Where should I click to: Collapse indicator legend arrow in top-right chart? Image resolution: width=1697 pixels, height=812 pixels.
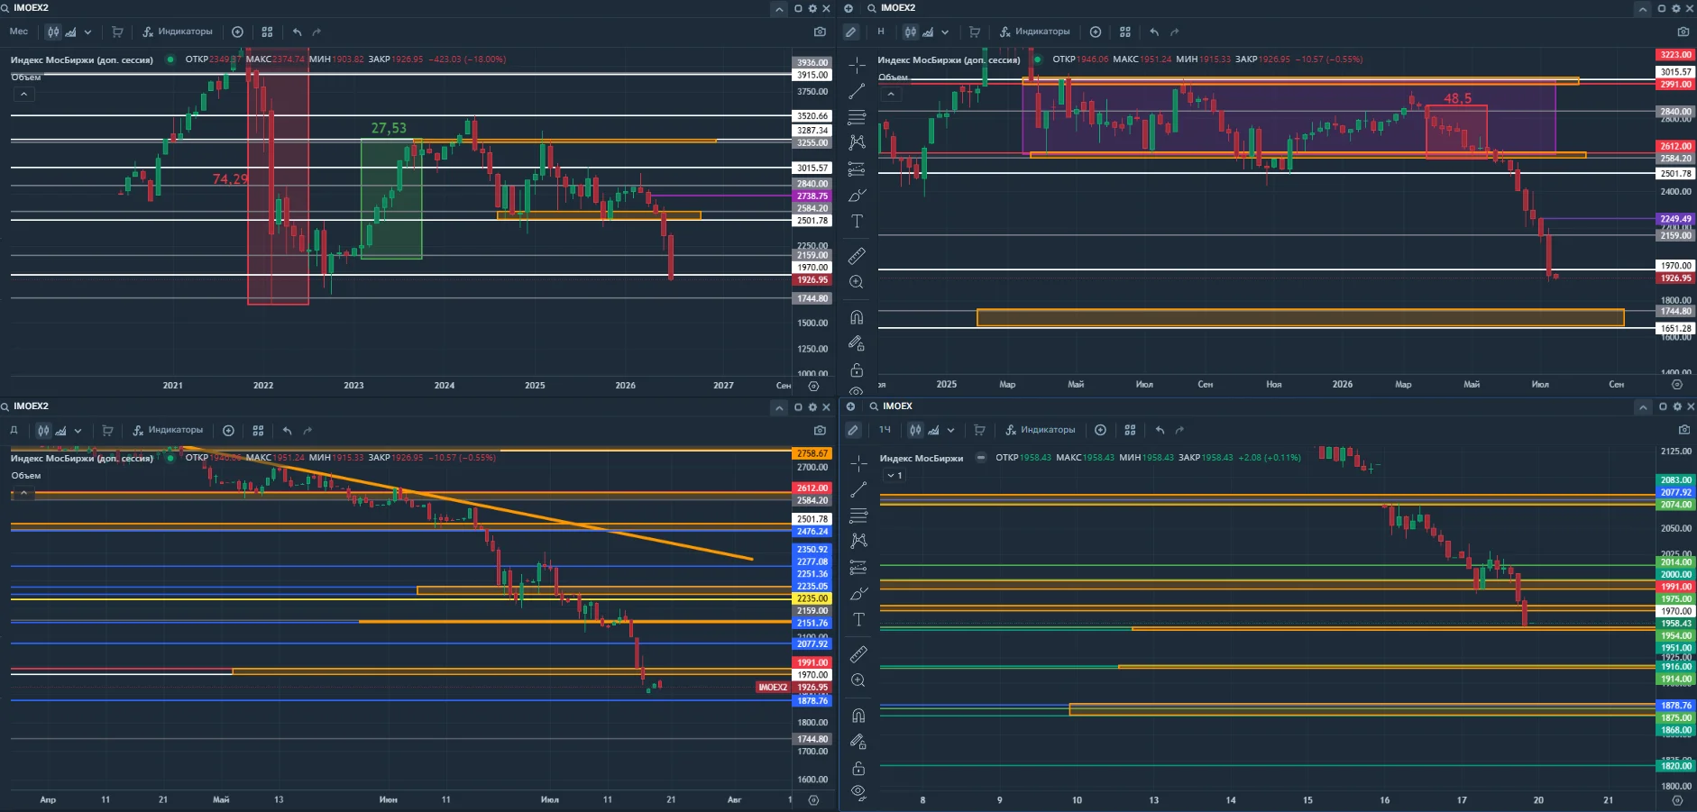tap(891, 94)
